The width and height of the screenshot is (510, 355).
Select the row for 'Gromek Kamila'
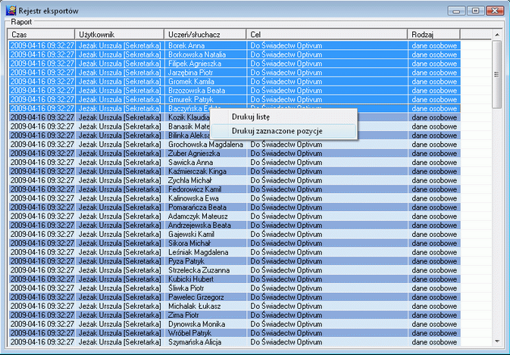(x=234, y=82)
